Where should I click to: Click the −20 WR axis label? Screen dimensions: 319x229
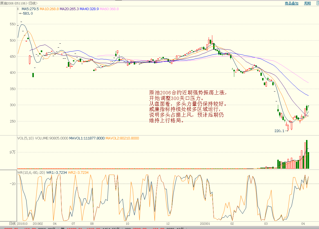12,184
